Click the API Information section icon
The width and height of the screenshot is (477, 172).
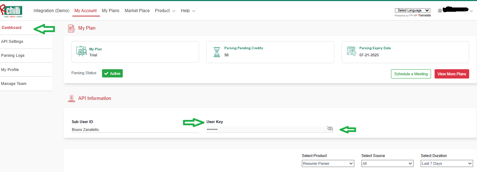point(71,98)
